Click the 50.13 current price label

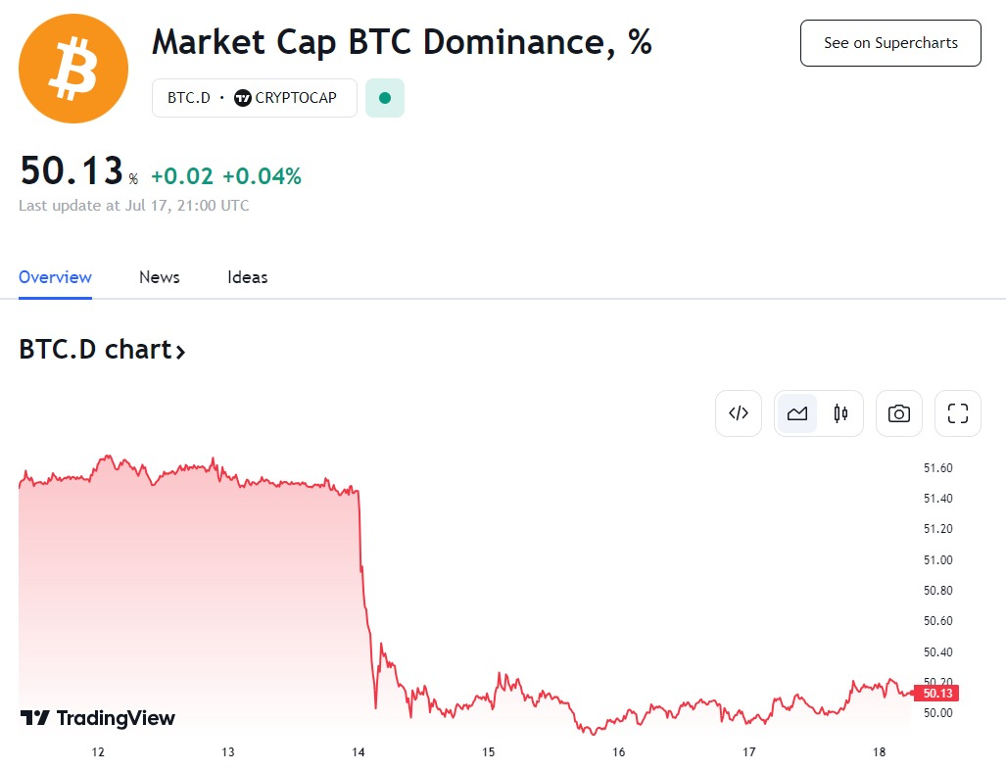(938, 694)
